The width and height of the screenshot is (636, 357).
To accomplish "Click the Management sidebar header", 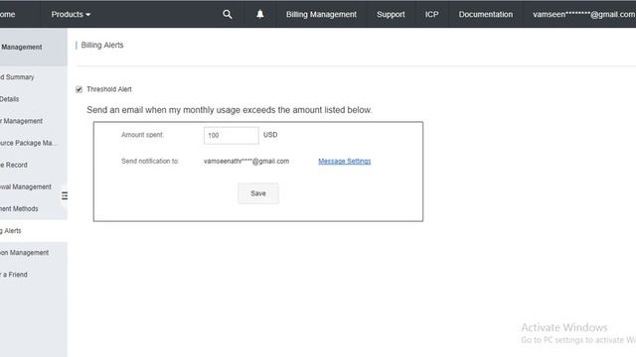I will [x=21, y=47].
